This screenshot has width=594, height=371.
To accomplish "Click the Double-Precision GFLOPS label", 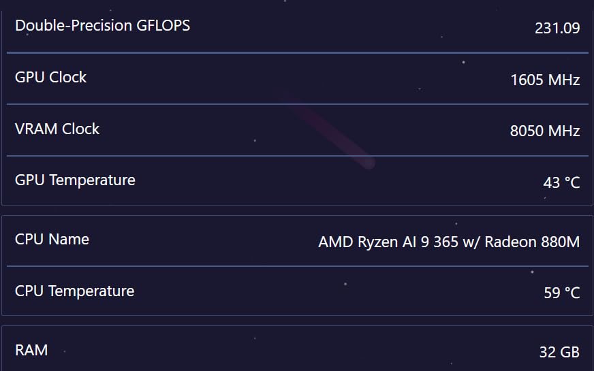I will [x=102, y=26].
